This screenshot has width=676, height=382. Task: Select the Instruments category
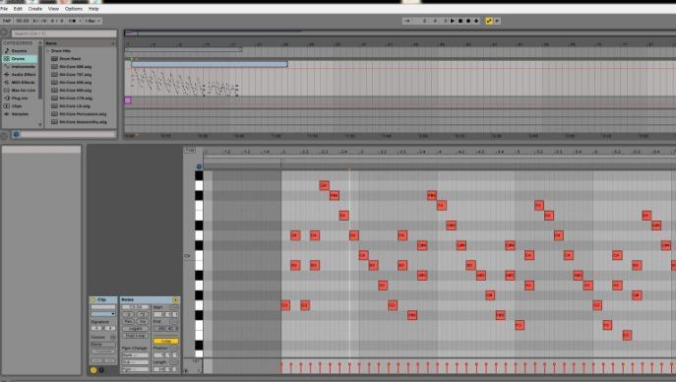(20, 67)
